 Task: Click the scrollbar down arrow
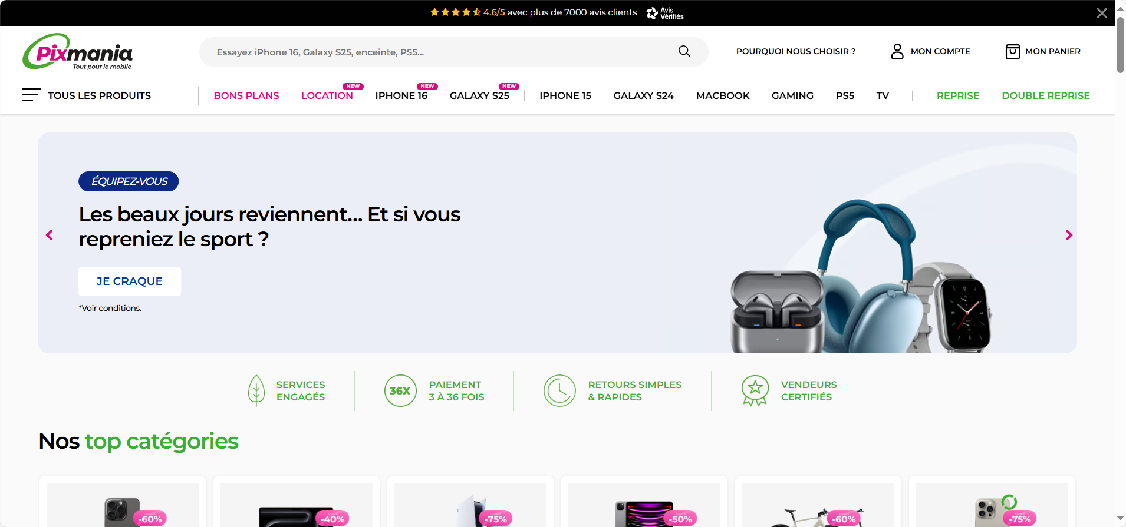tap(1120, 518)
